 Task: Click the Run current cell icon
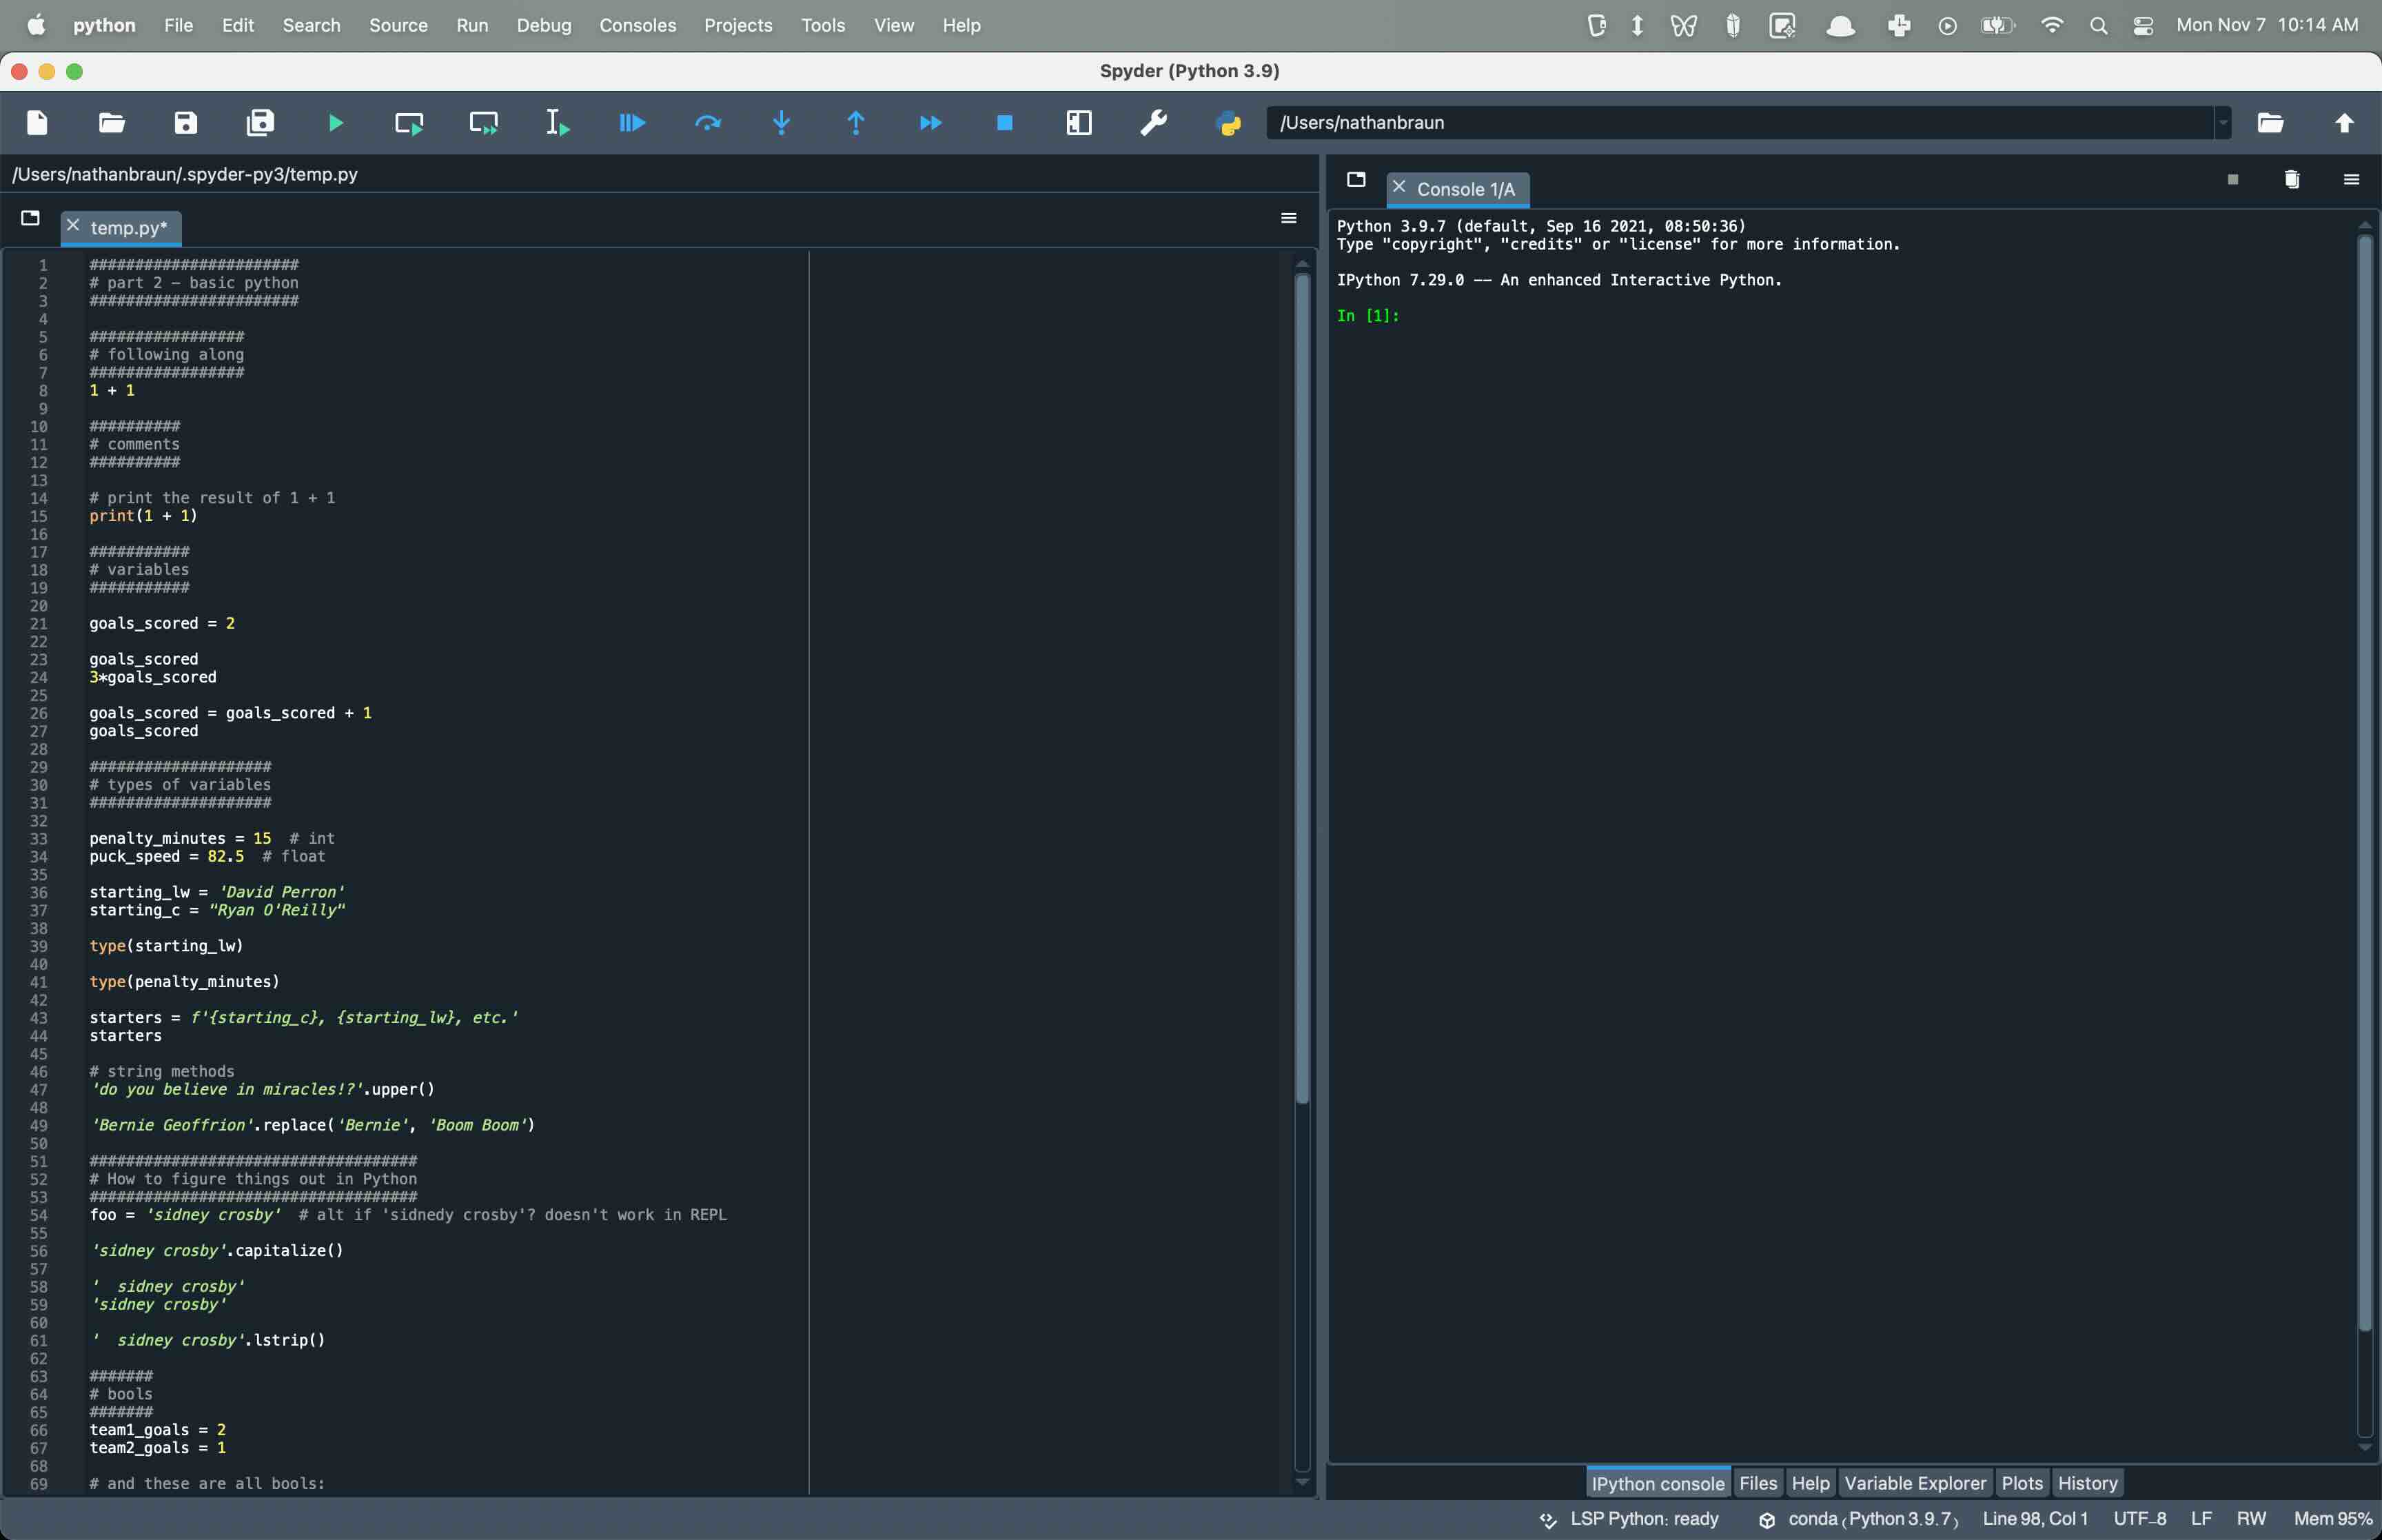tap(409, 123)
